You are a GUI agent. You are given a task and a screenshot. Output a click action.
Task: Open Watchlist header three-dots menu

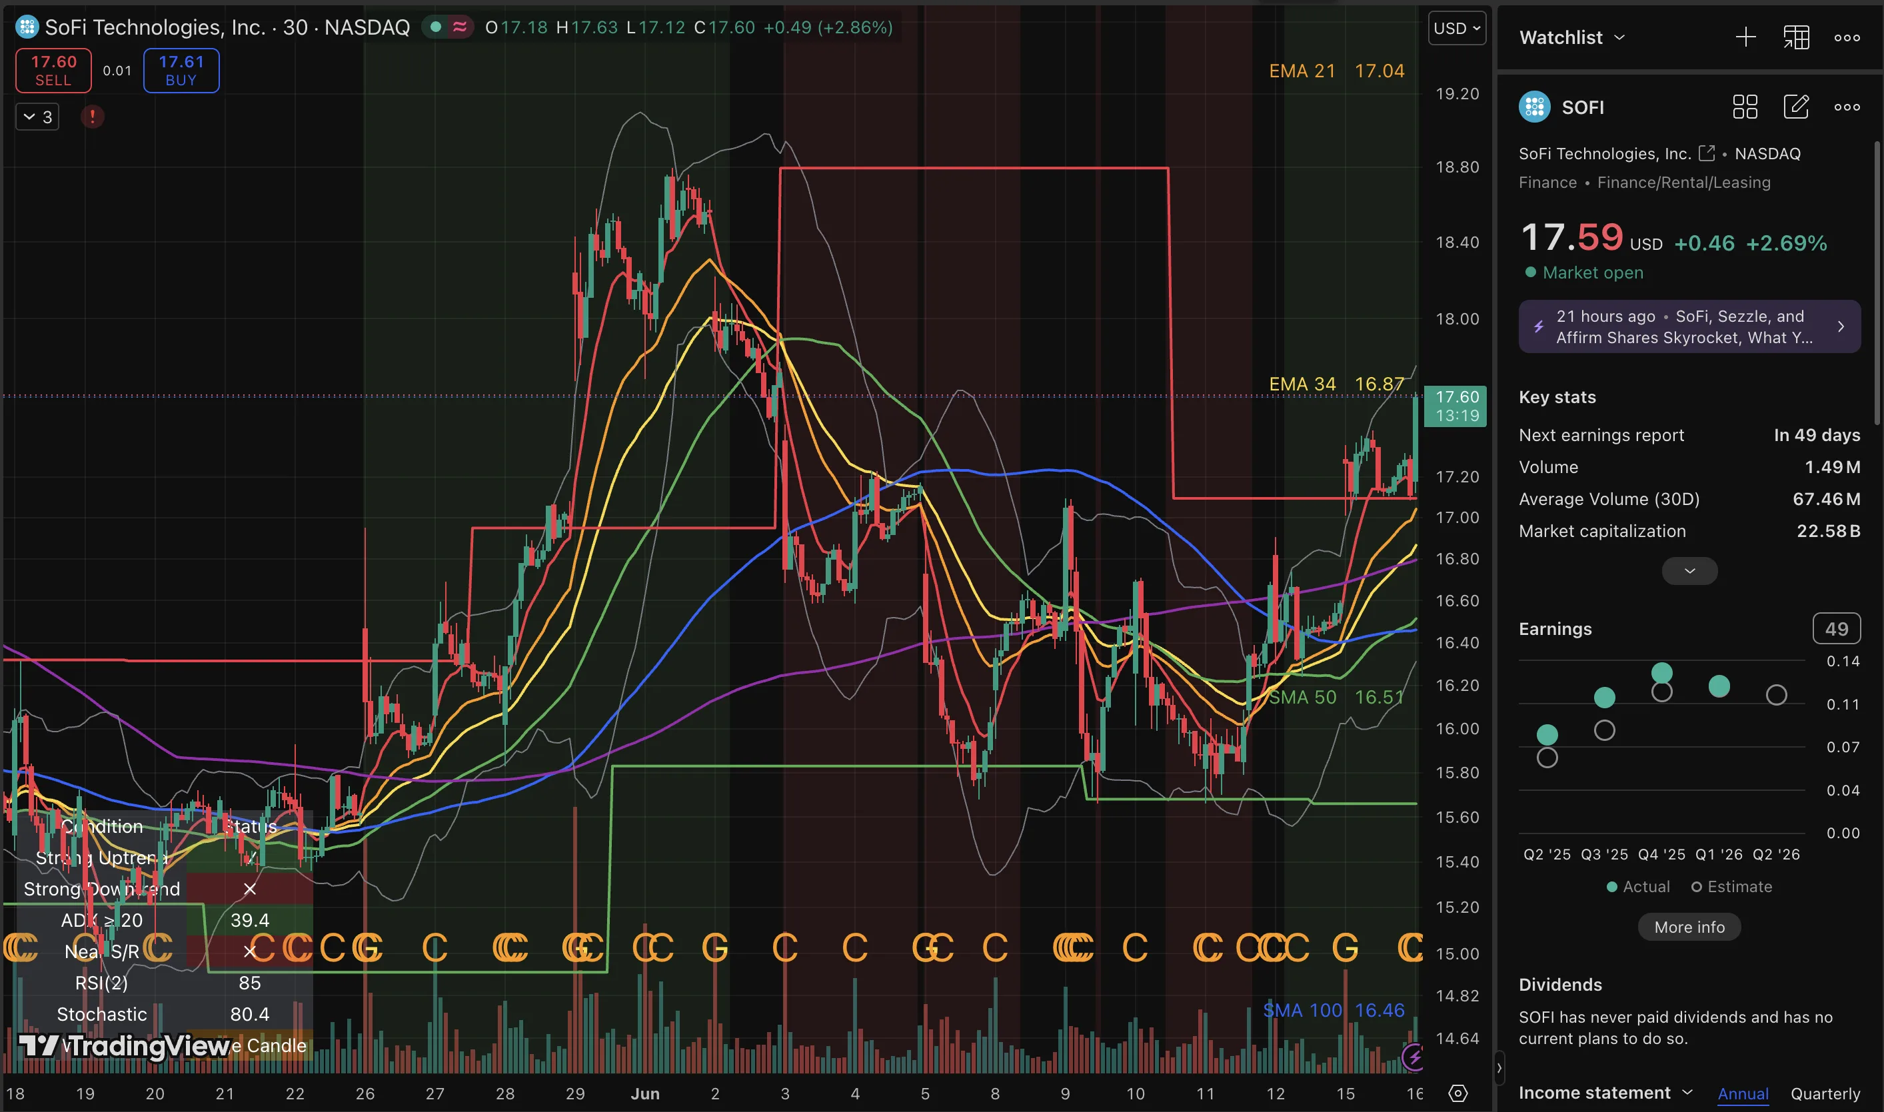pos(1847,37)
